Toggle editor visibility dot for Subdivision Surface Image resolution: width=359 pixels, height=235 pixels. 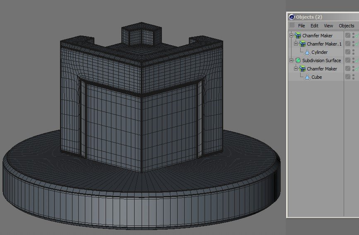[353, 59]
